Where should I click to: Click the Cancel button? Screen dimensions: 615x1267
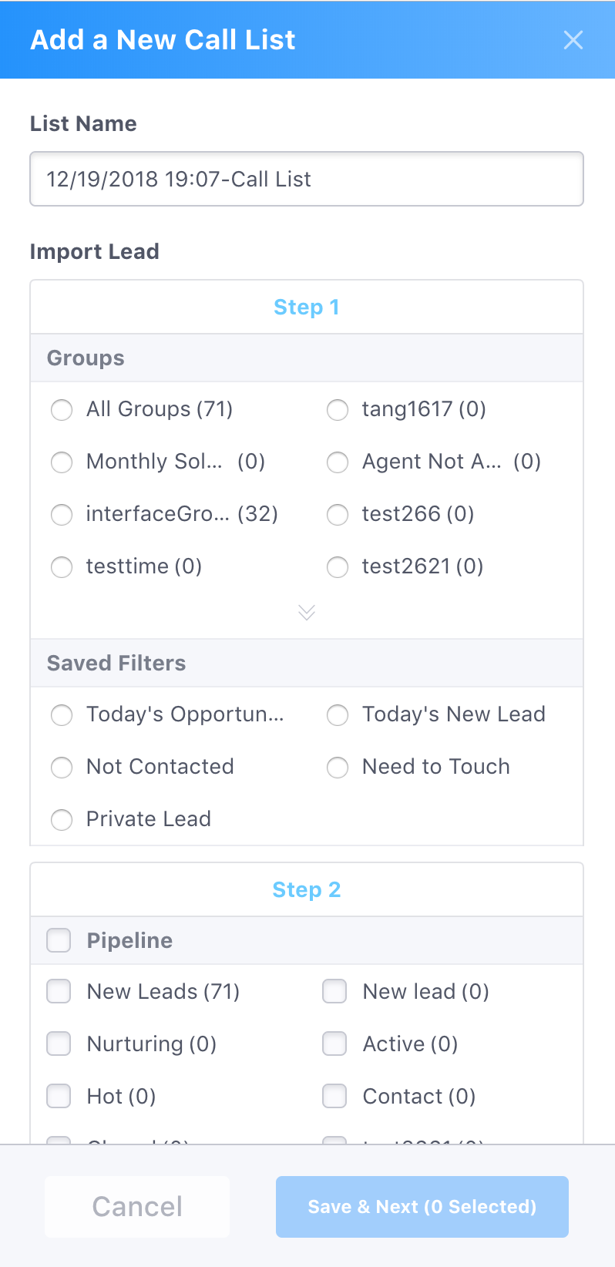(x=136, y=1206)
